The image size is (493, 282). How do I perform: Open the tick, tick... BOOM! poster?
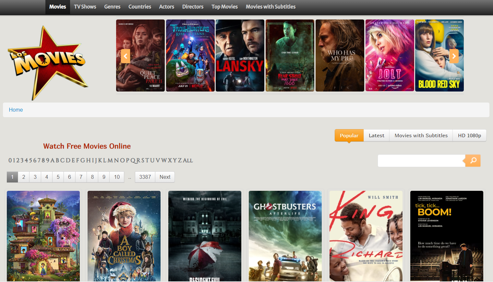[x=447, y=236]
